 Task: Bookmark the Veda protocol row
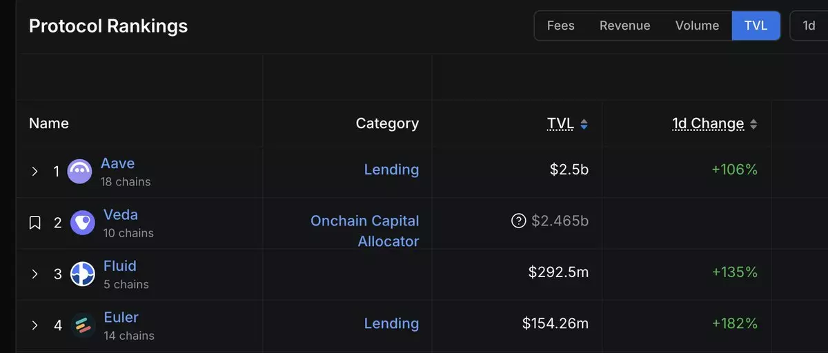pos(34,223)
